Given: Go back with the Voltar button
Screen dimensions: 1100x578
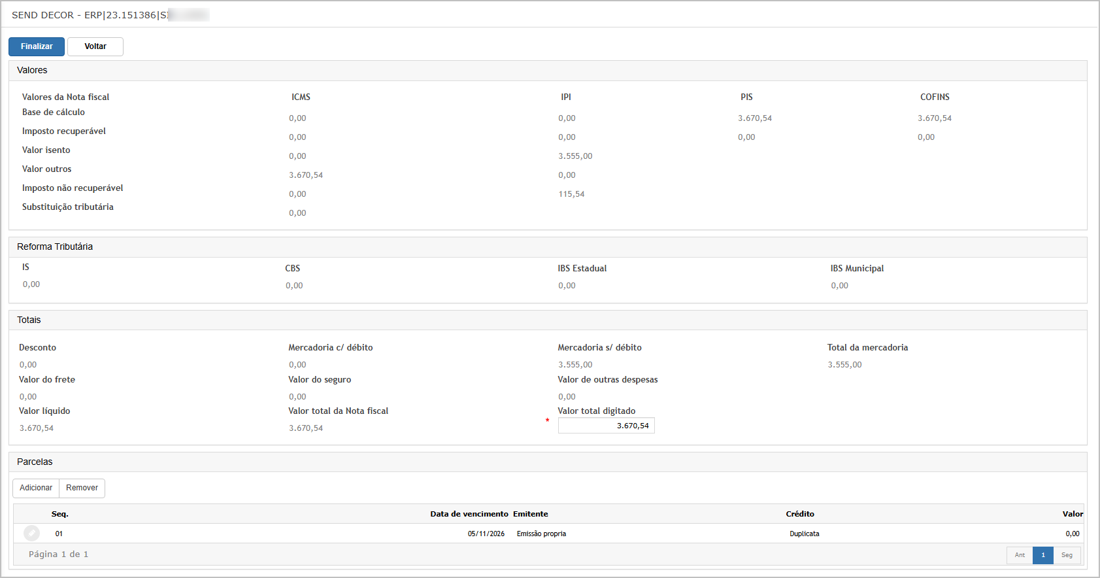Looking at the screenshot, I should [x=95, y=46].
